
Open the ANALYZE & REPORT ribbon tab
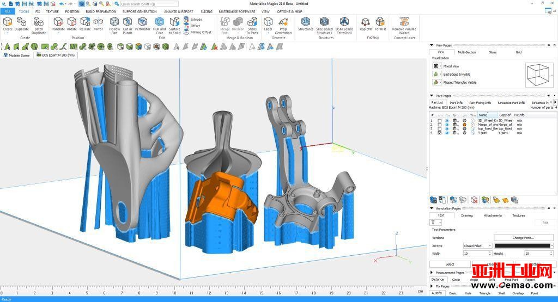pyautogui.click(x=178, y=11)
